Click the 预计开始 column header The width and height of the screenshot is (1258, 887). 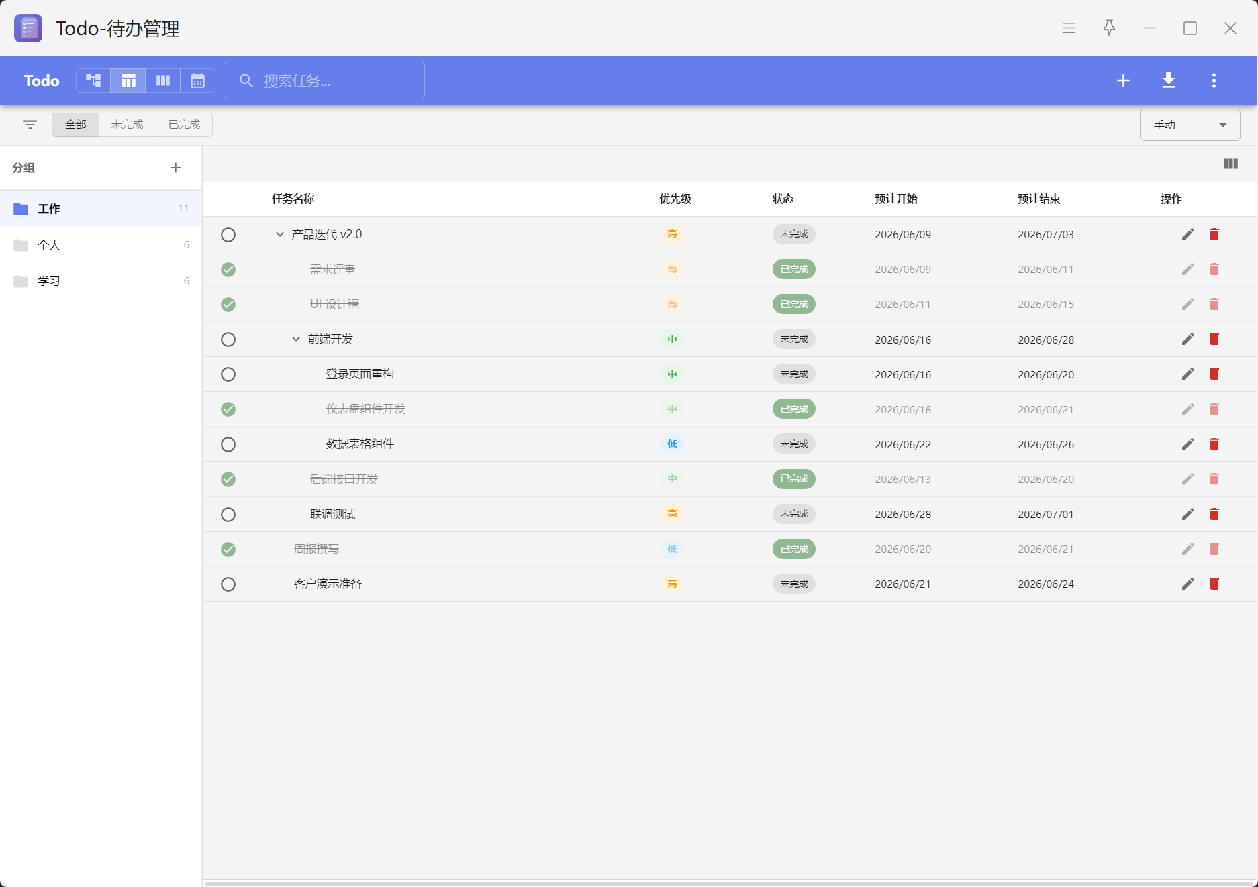click(896, 199)
